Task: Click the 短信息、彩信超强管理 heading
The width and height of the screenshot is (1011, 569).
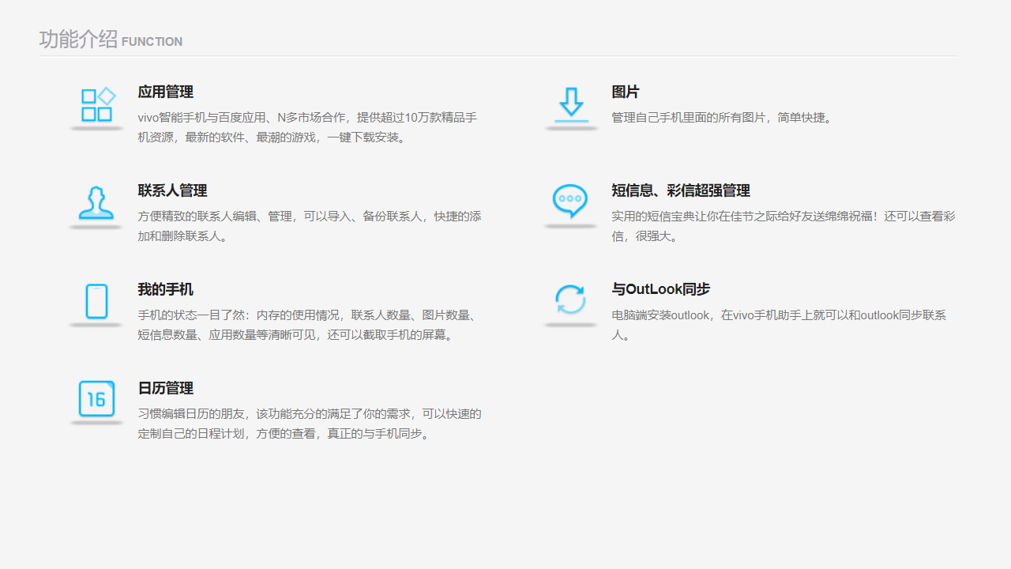Action: [682, 190]
